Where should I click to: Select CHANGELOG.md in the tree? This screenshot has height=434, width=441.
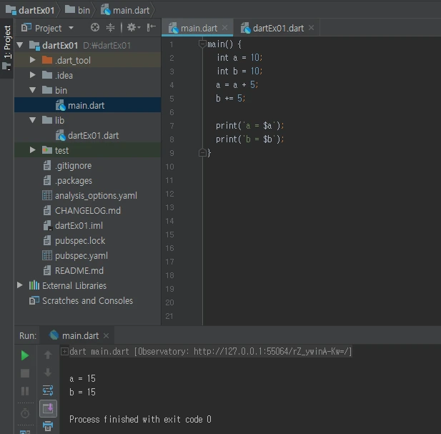pos(87,210)
